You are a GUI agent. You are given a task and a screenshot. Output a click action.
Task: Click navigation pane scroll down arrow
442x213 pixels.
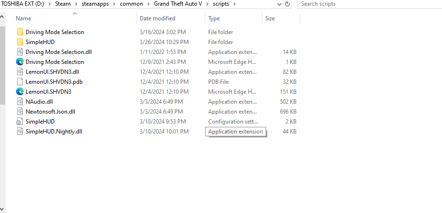[2, 209]
